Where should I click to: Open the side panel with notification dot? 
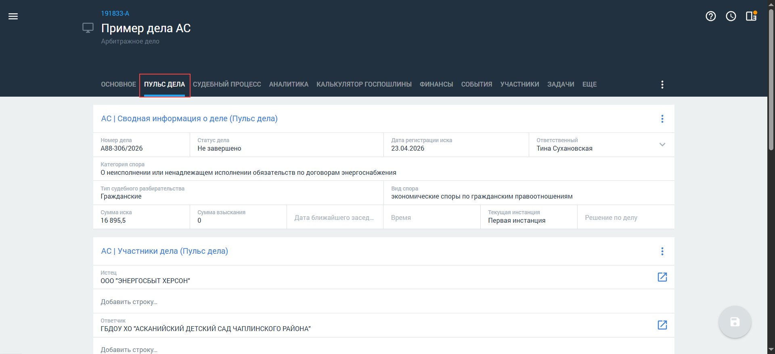point(751,16)
